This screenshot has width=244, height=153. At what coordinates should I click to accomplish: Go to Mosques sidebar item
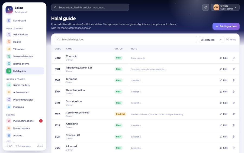24,107
